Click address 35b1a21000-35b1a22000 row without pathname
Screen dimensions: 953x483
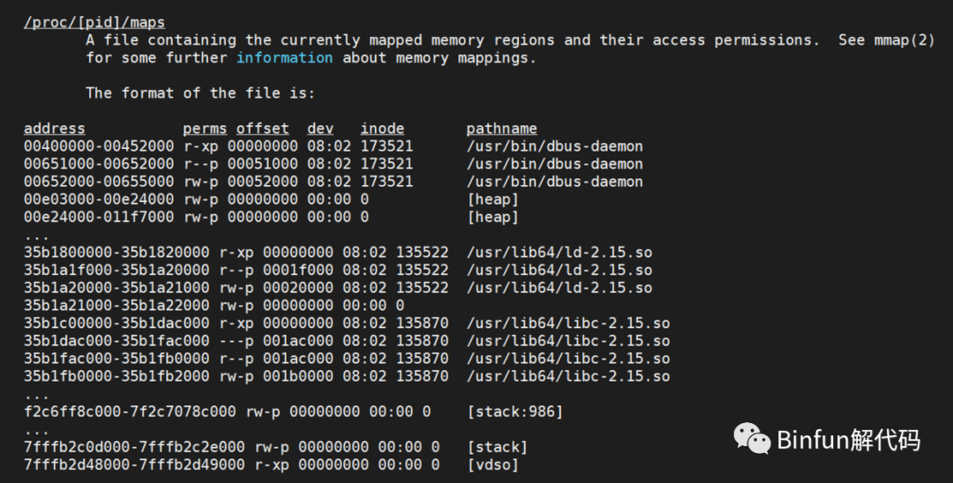click(x=116, y=306)
